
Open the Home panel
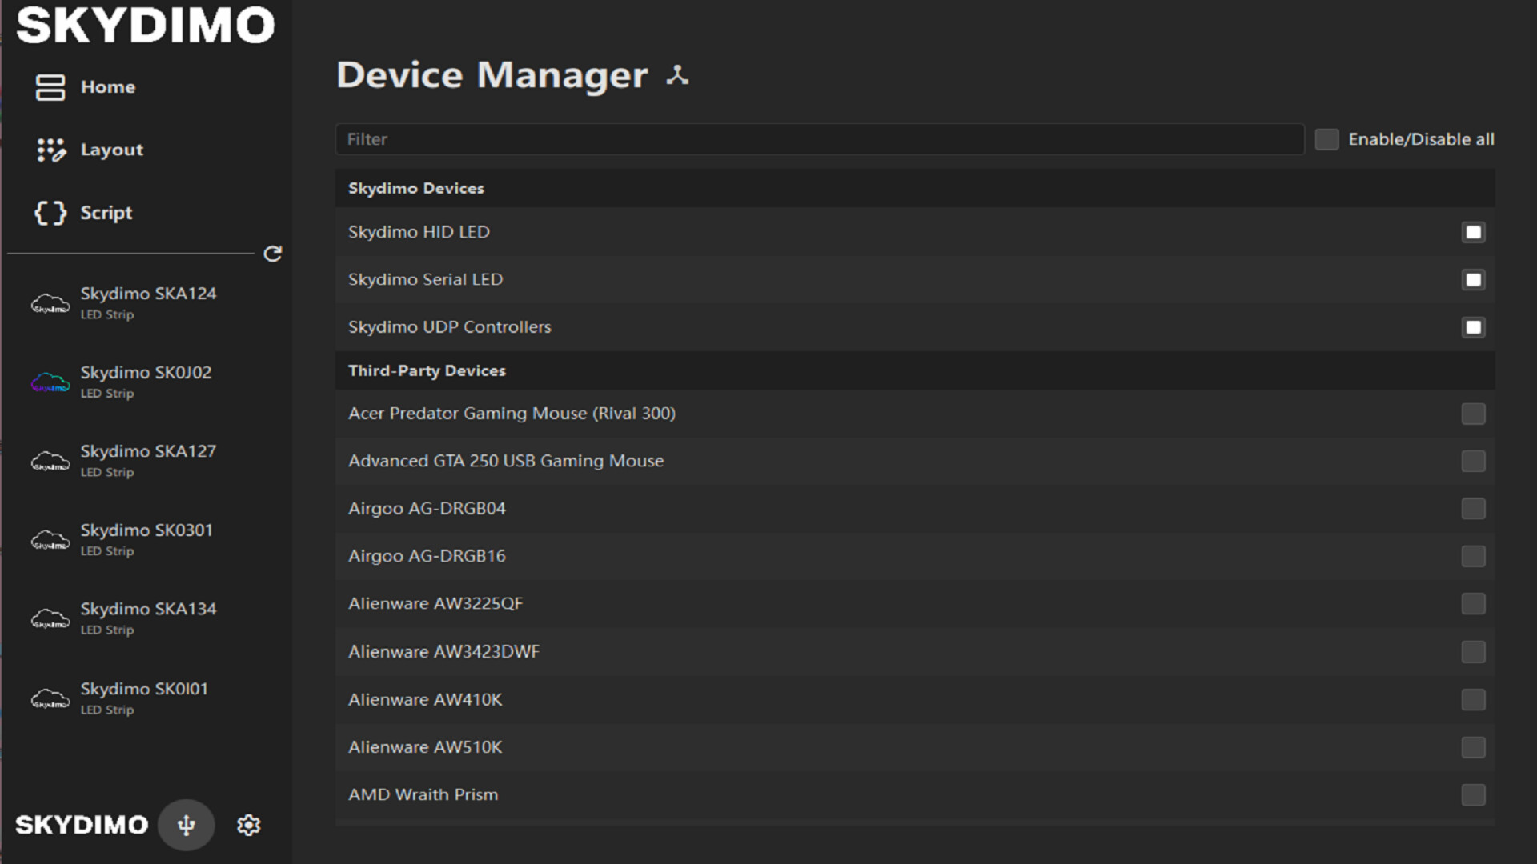pyautogui.click(x=108, y=86)
